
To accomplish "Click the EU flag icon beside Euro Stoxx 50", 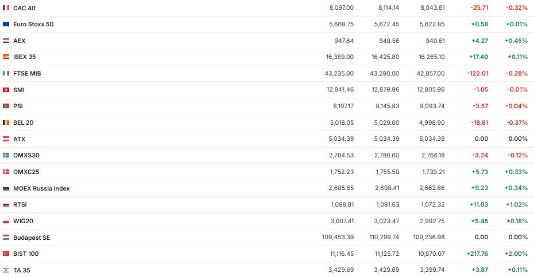I will (x=6, y=25).
